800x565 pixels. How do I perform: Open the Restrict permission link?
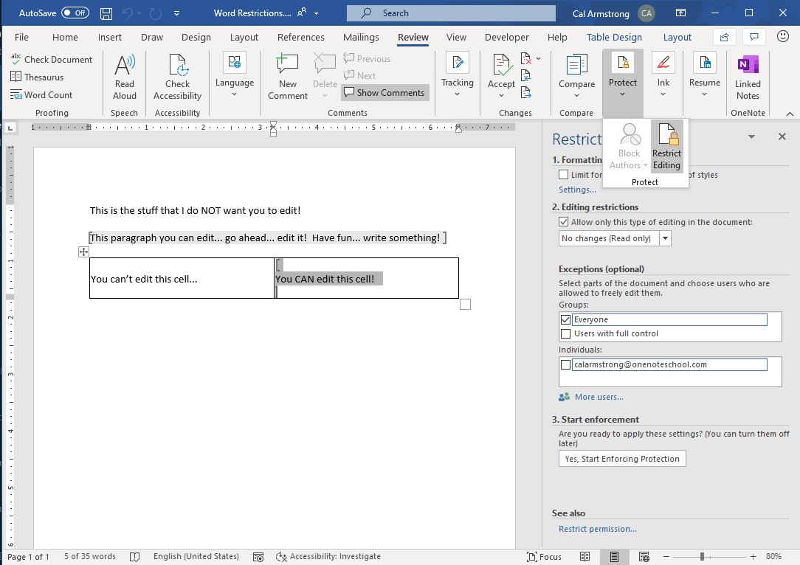pyautogui.click(x=598, y=529)
